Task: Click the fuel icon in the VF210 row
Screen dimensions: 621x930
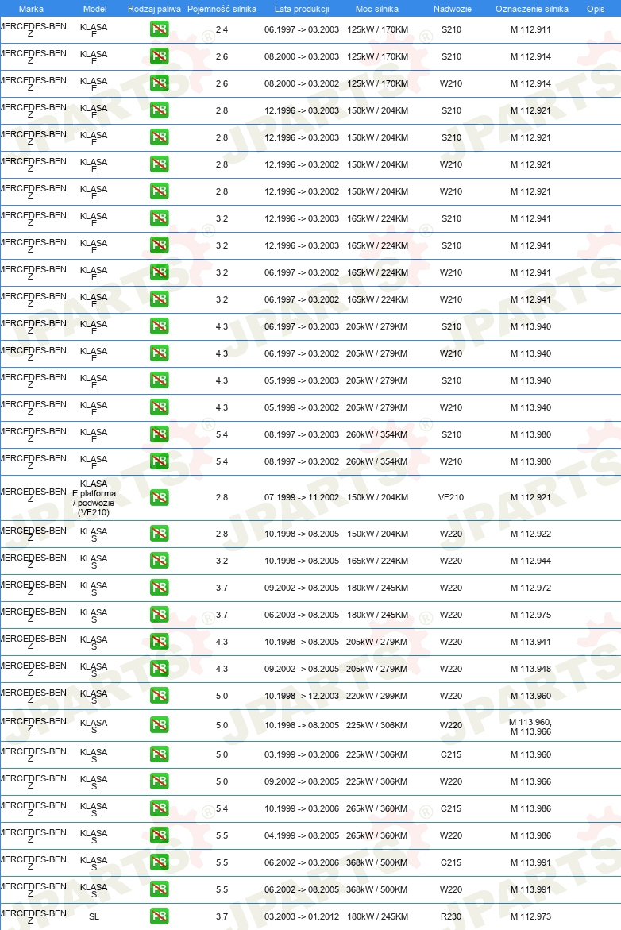Action: coord(159,498)
